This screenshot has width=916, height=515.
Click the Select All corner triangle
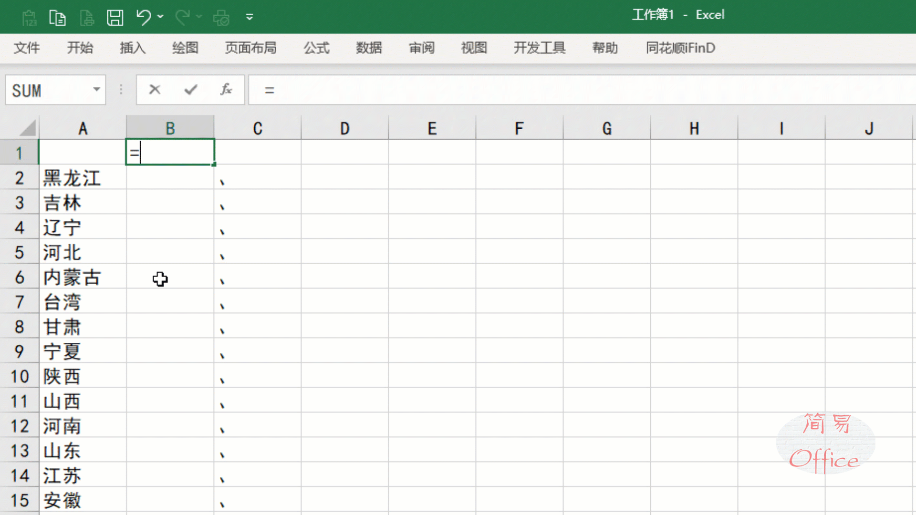pyautogui.click(x=27, y=128)
